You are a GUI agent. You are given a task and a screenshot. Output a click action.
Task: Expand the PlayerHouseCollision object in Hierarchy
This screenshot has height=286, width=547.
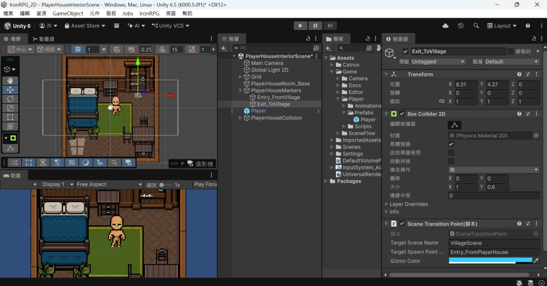(240, 118)
